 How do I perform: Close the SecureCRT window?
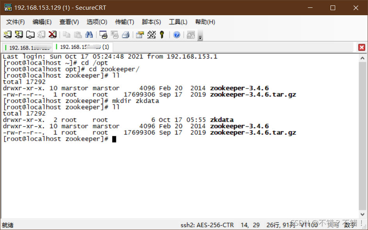point(355,8)
